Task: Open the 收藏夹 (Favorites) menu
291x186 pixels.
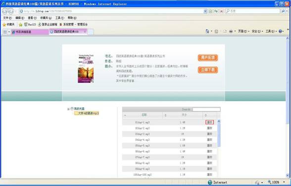Action: click(46, 18)
